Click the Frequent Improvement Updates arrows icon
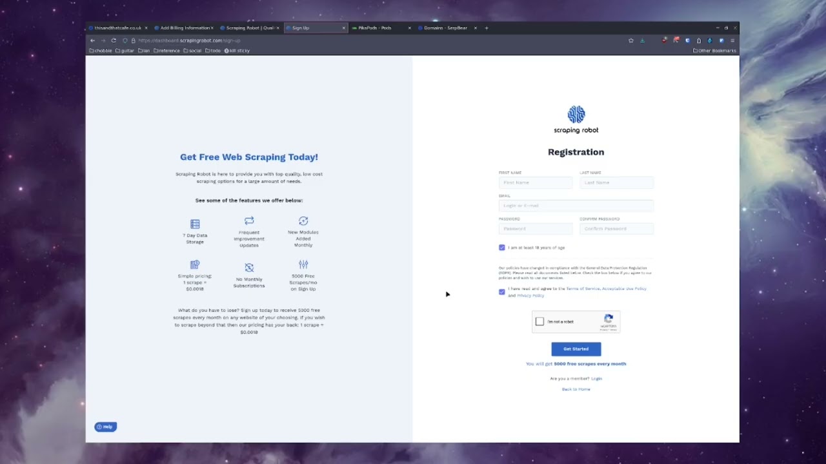Image resolution: width=826 pixels, height=464 pixels. tap(249, 220)
